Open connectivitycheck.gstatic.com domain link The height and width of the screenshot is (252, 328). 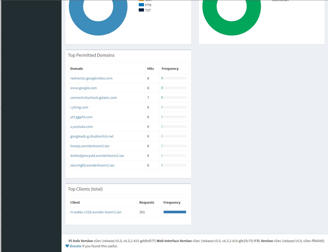[x=93, y=98]
